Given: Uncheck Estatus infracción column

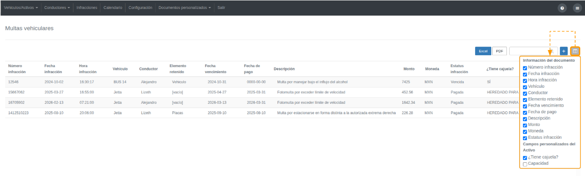Looking at the screenshot, I should (525, 138).
